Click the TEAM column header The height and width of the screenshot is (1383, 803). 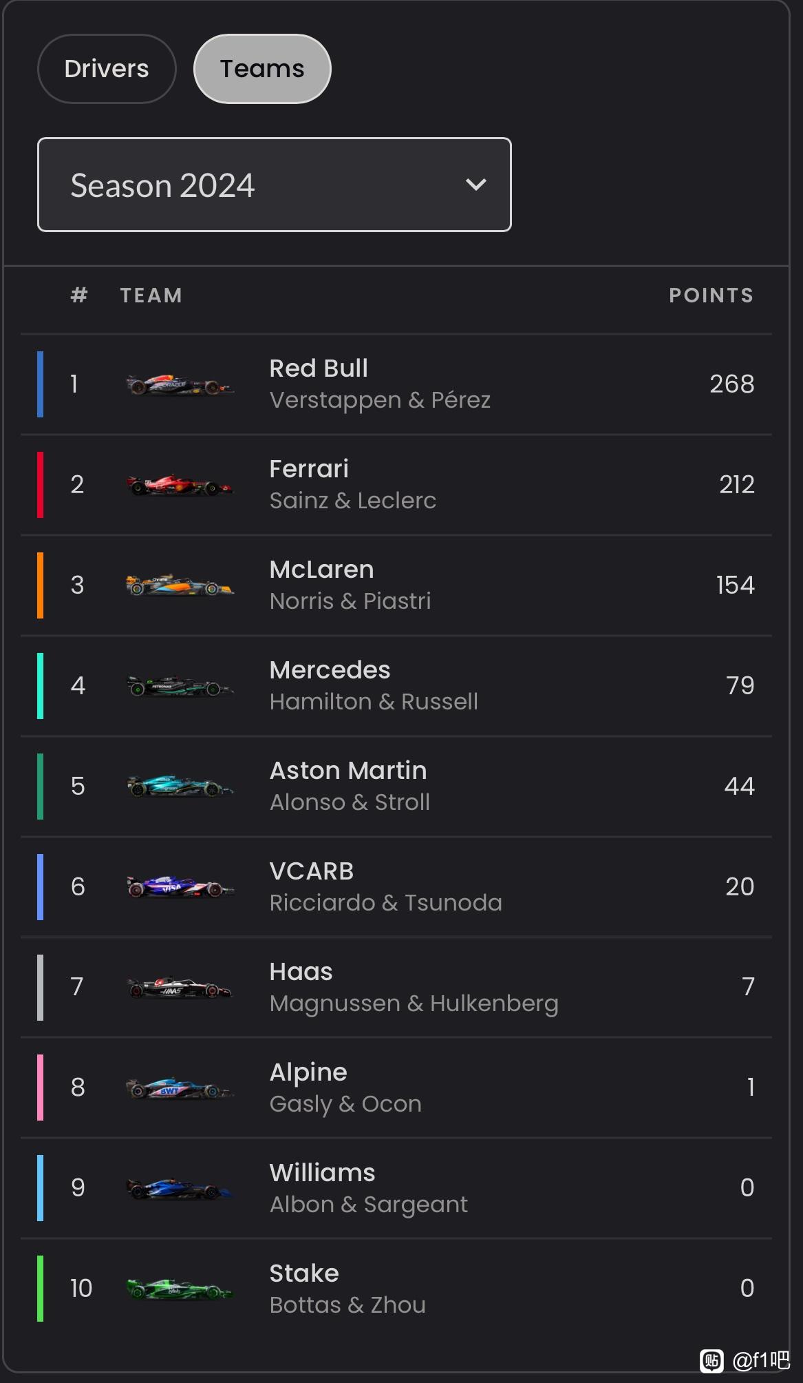tap(151, 295)
